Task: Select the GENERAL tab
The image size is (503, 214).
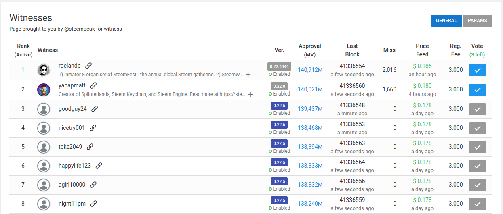Action: click(446, 21)
